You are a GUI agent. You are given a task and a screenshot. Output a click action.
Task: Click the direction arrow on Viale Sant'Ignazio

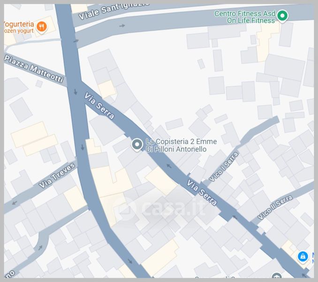point(122,26)
